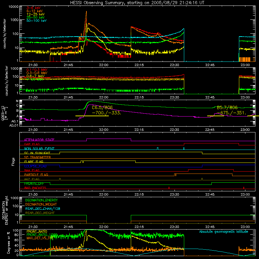Click the GOES-12 axis title
This screenshot has width=259, height=259.
[x=4, y=113]
